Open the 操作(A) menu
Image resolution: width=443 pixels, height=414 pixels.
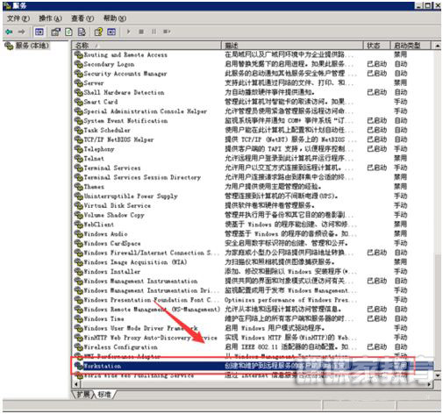click(51, 18)
